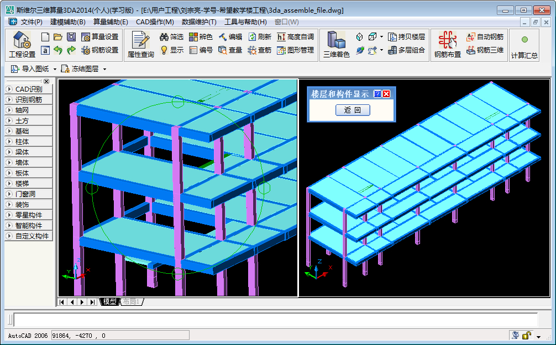
Task: Select the 辨色 color distinguish tool
Action: pos(201,37)
